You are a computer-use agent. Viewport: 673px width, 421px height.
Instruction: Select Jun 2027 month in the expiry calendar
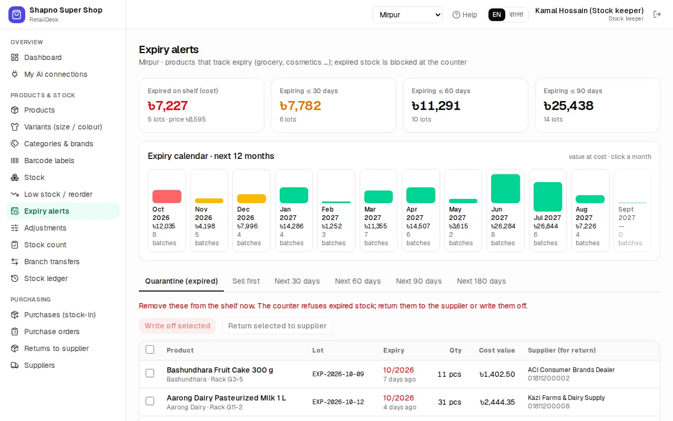(x=505, y=210)
